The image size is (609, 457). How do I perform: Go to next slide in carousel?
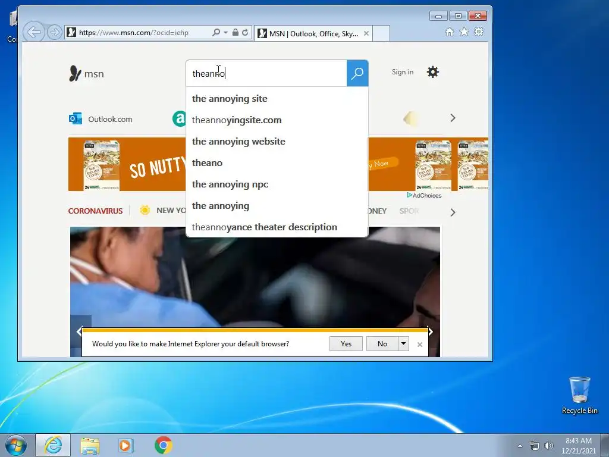431,331
